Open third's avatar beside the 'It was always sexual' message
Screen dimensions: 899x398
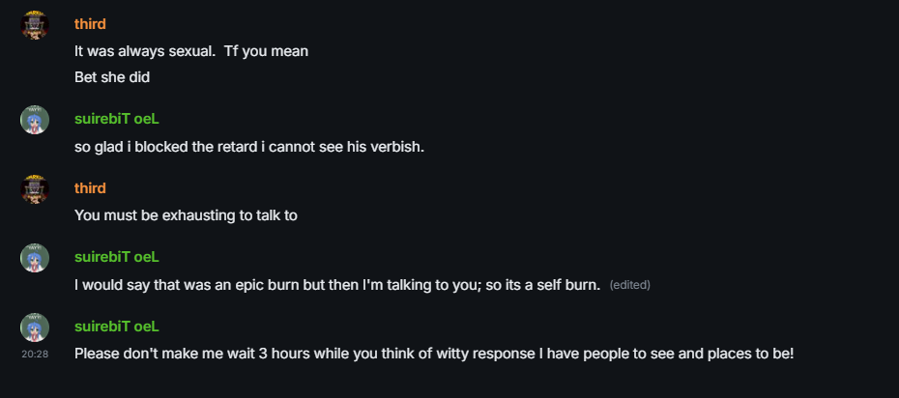35,24
